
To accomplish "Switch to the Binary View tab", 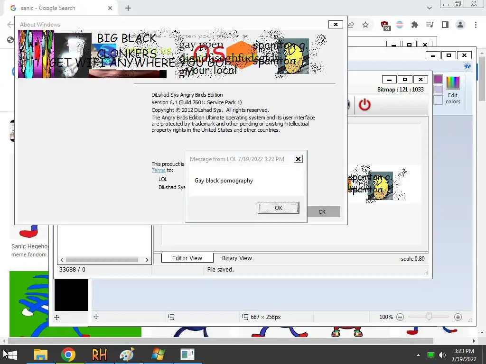I will [x=237, y=258].
